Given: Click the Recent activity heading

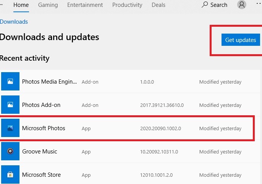Looking at the screenshot, I should [x=24, y=58].
